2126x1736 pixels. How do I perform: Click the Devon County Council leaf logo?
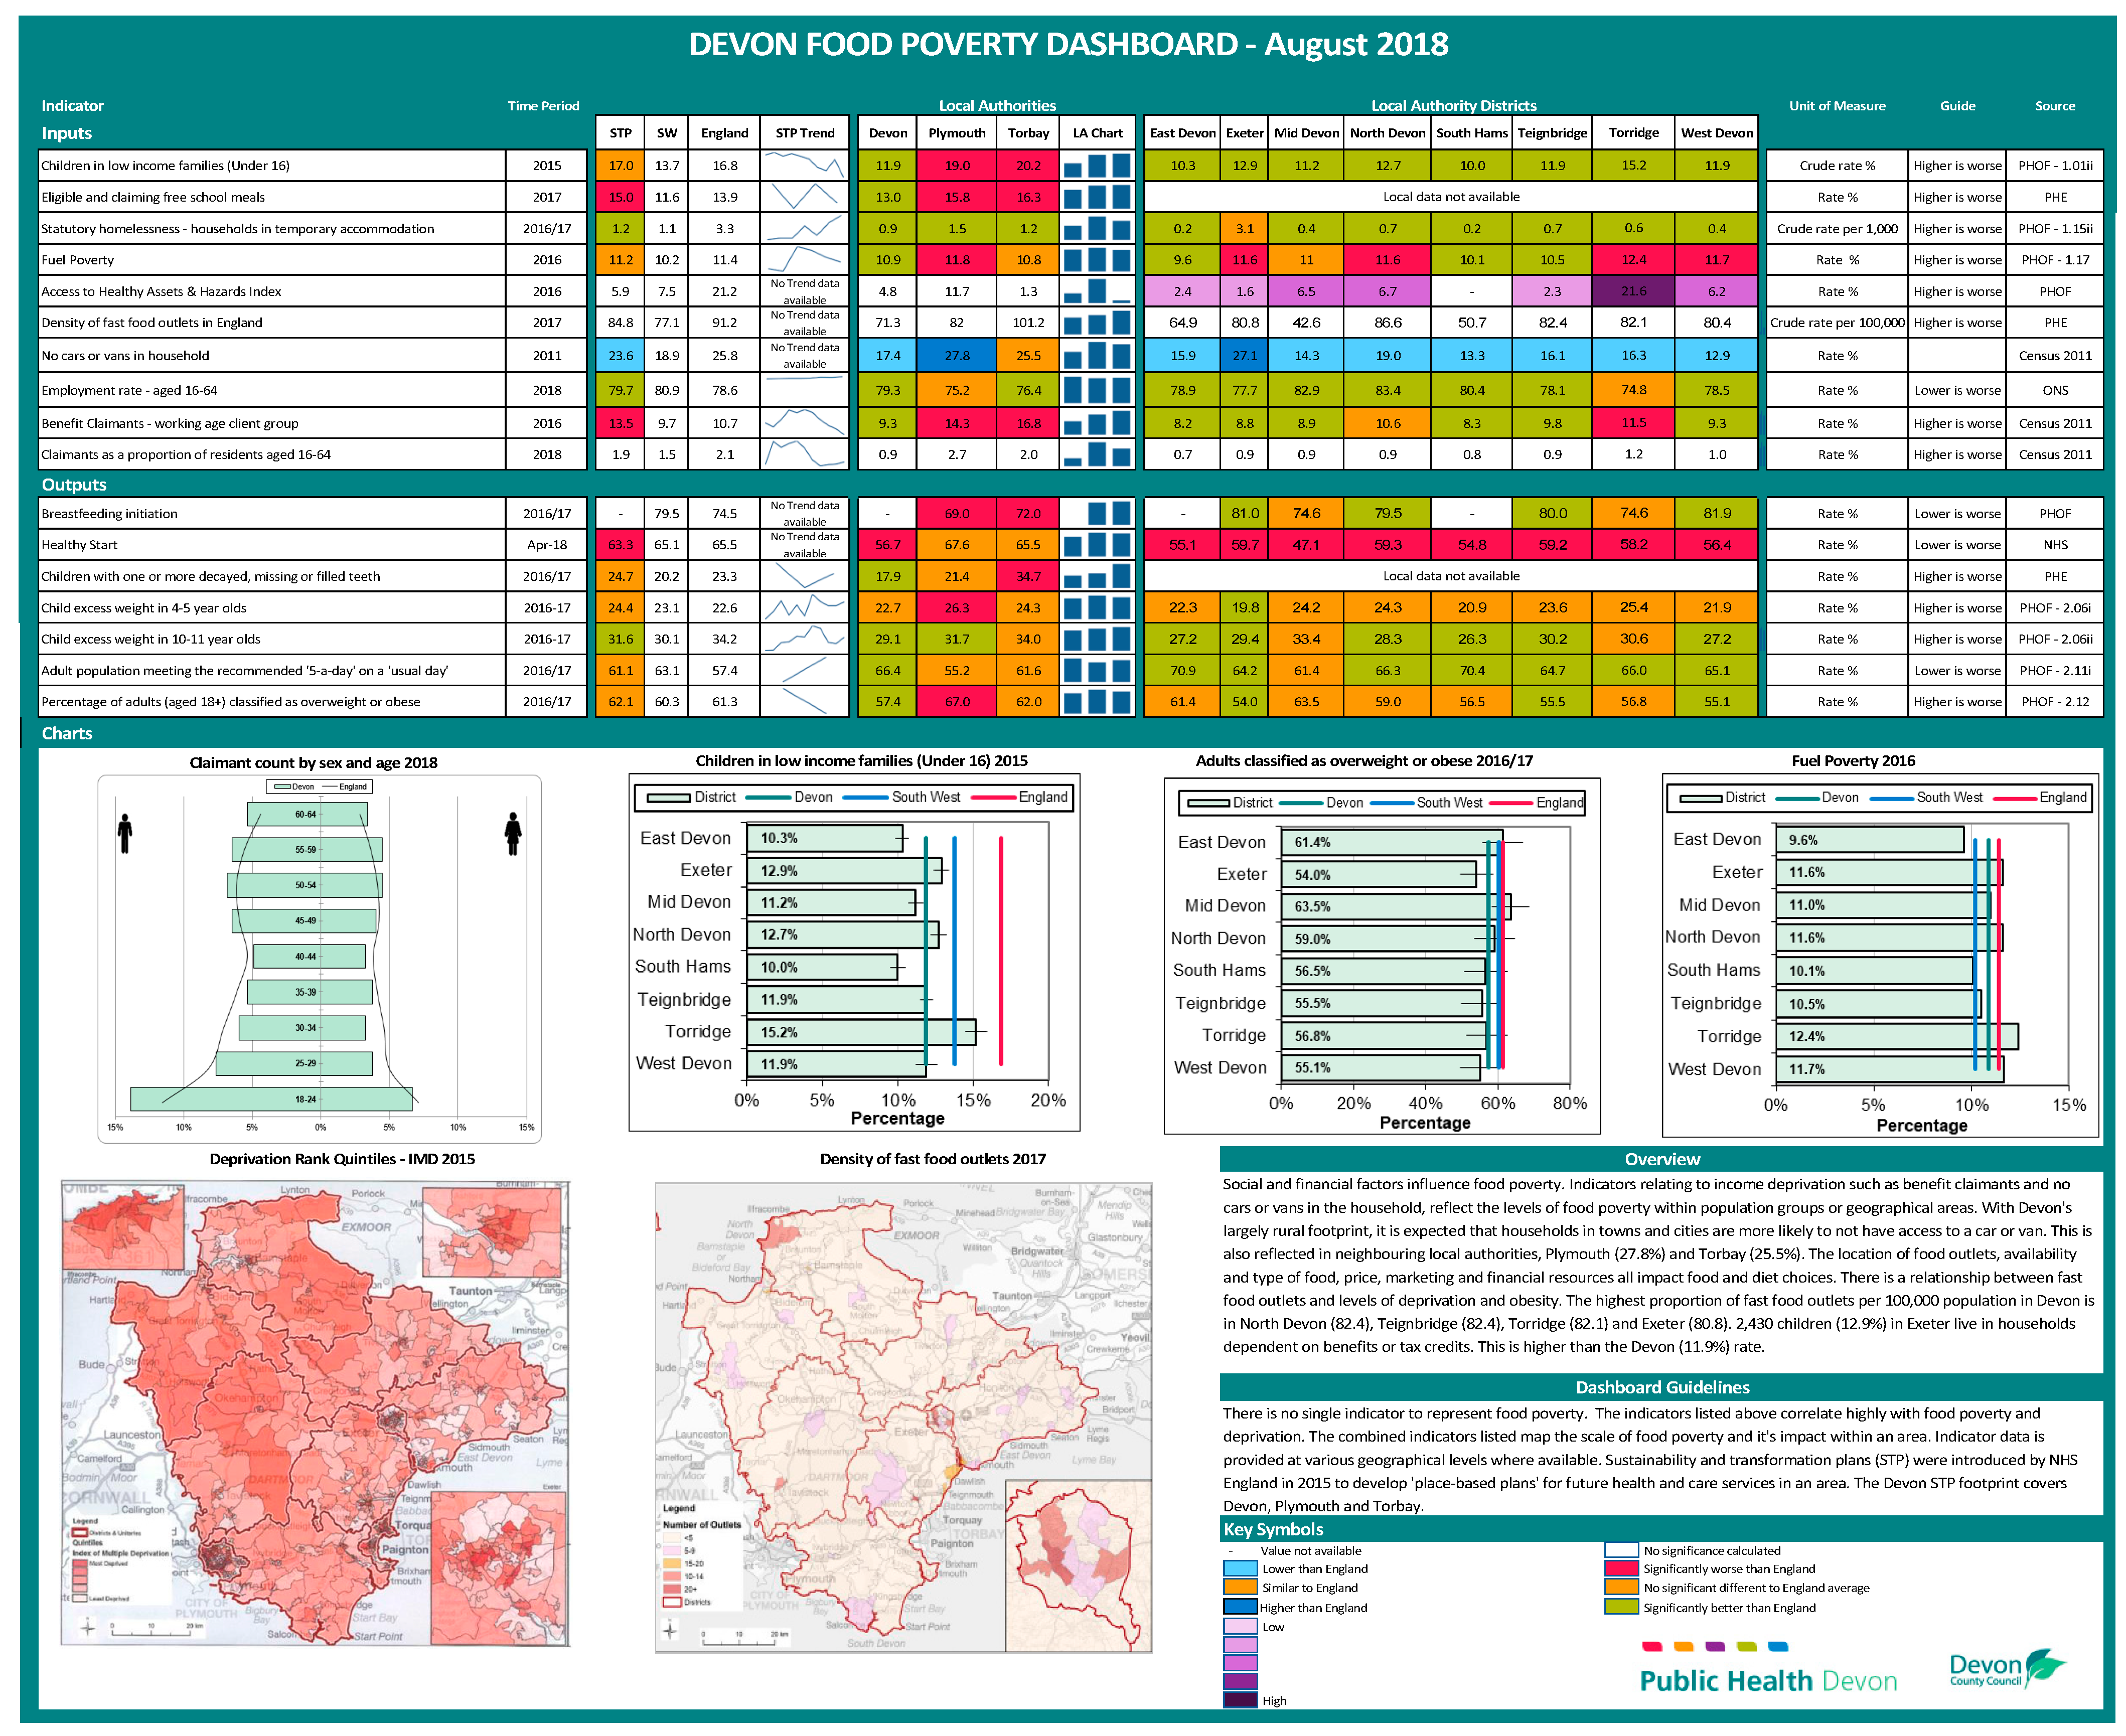[2042, 1666]
